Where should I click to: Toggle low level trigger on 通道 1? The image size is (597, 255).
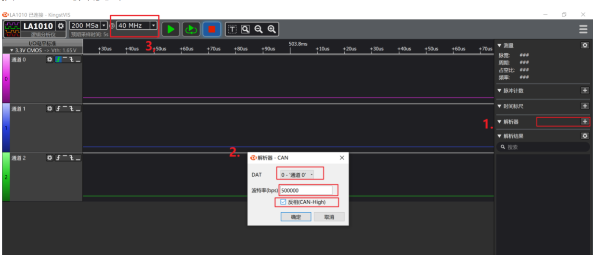[x=78, y=109]
